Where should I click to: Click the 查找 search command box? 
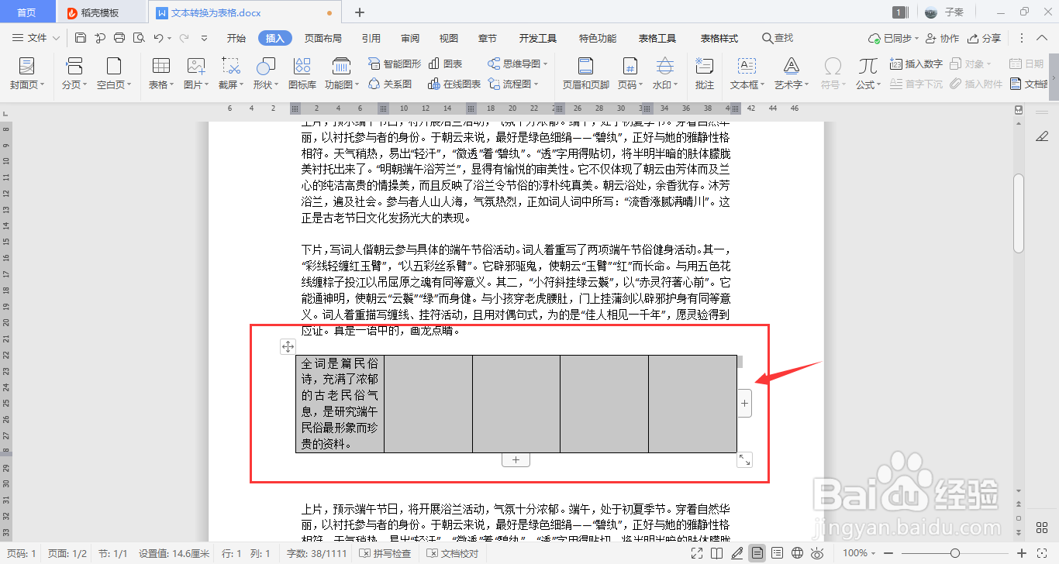coord(778,38)
